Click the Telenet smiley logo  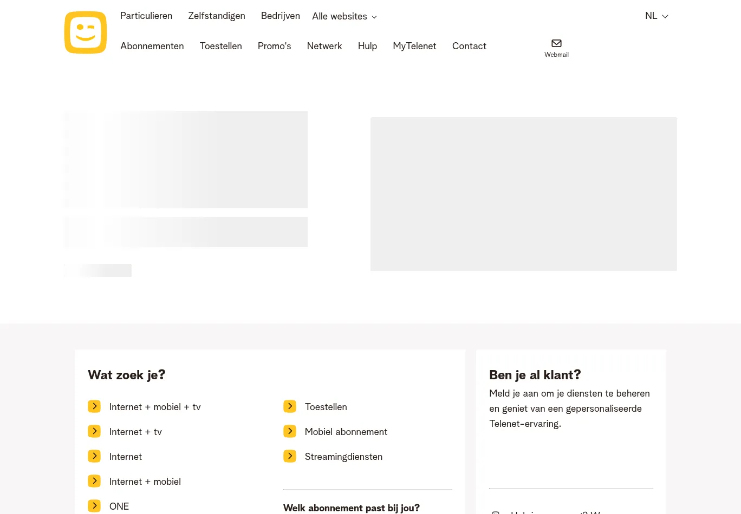pos(85,32)
